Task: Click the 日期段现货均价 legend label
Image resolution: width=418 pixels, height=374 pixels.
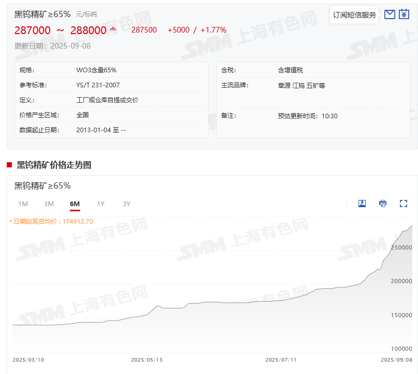Action: 53,221
